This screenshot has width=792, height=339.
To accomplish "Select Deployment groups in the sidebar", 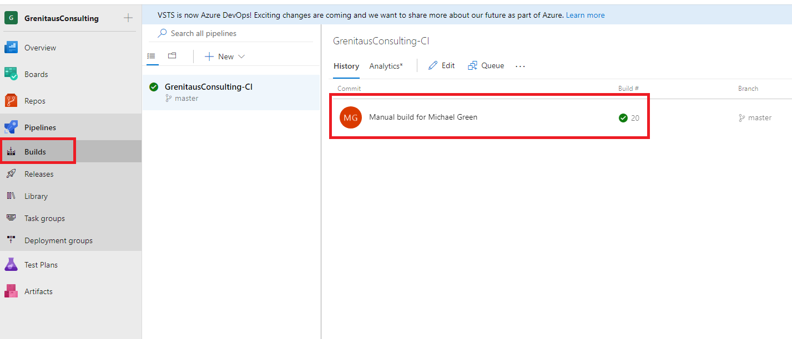I will tap(58, 240).
